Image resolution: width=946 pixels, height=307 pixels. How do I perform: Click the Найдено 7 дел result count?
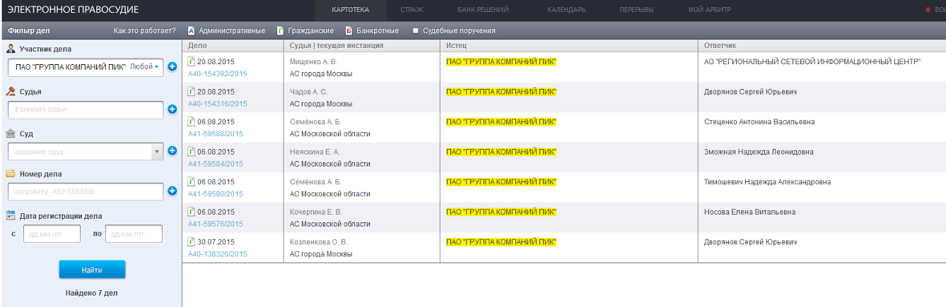tap(92, 292)
